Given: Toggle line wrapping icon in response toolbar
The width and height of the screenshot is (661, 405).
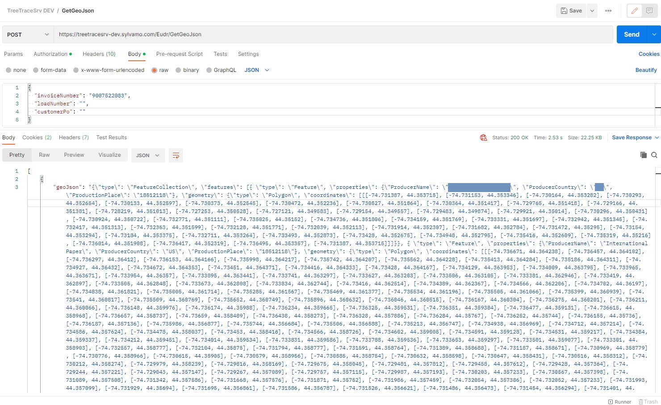Looking at the screenshot, I should (x=176, y=155).
